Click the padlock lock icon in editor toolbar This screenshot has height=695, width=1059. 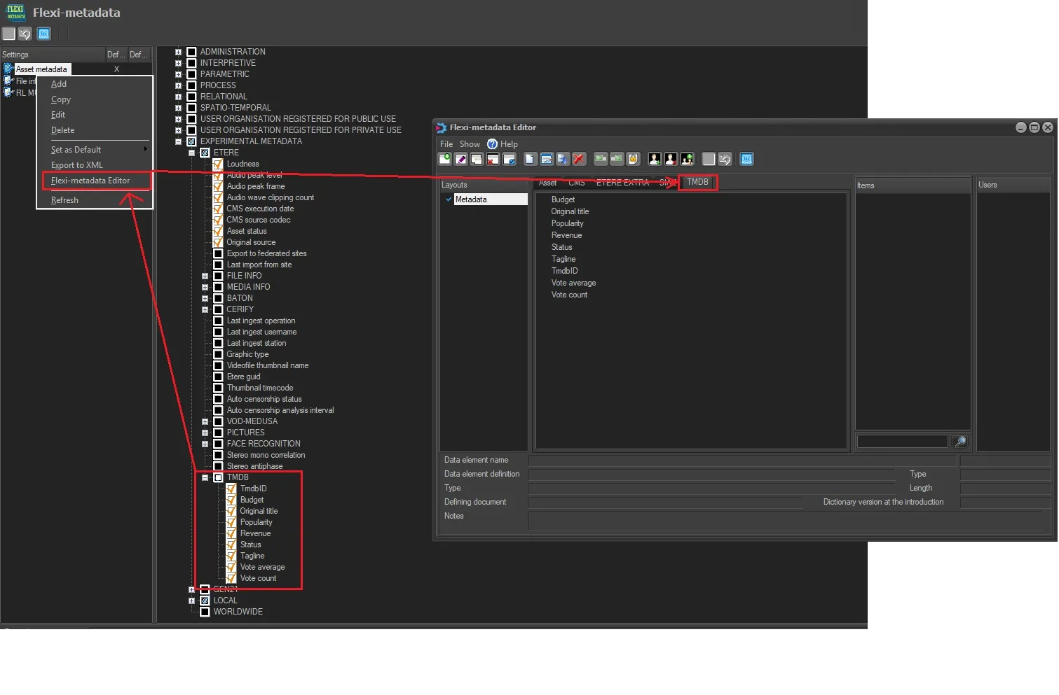click(x=633, y=159)
